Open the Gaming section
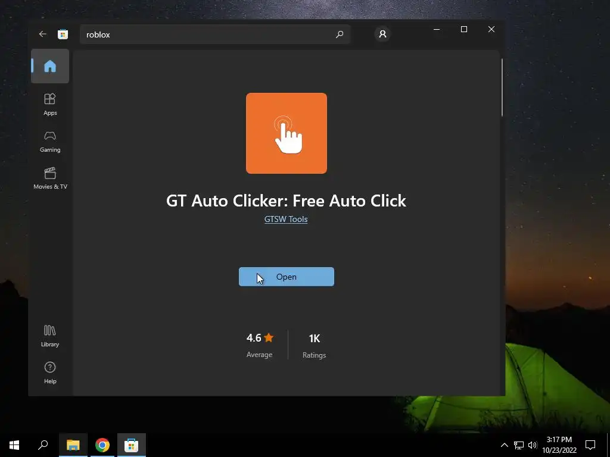The width and height of the screenshot is (610, 457). (50, 142)
